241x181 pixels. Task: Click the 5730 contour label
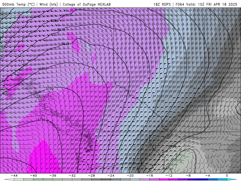42,120
